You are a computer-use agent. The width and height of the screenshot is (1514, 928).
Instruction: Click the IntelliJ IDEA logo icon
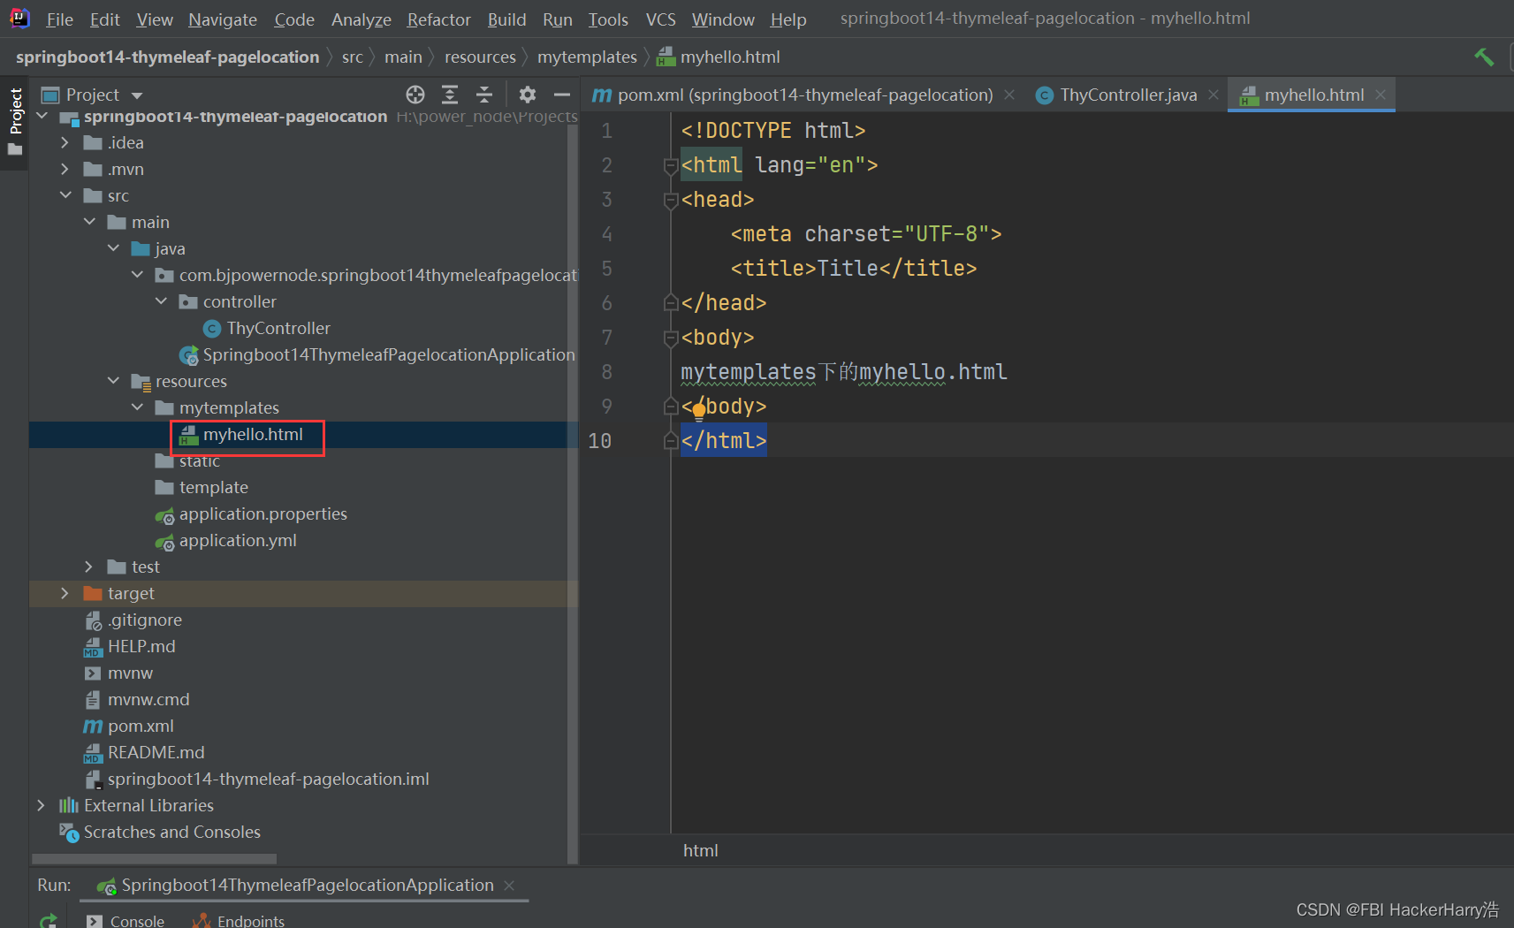pyautogui.click(x=19, y=19)
